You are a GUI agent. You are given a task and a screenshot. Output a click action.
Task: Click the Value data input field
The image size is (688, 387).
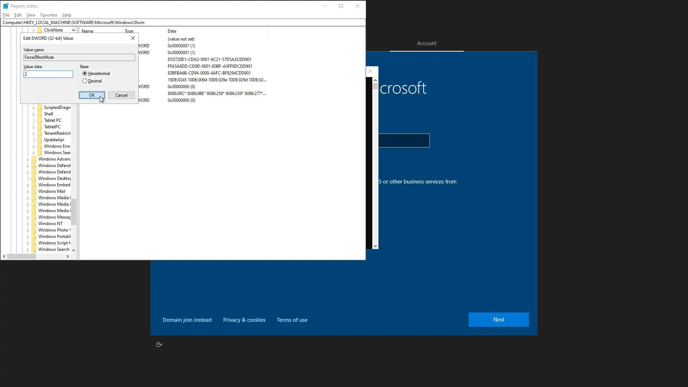tap(48, 74)
